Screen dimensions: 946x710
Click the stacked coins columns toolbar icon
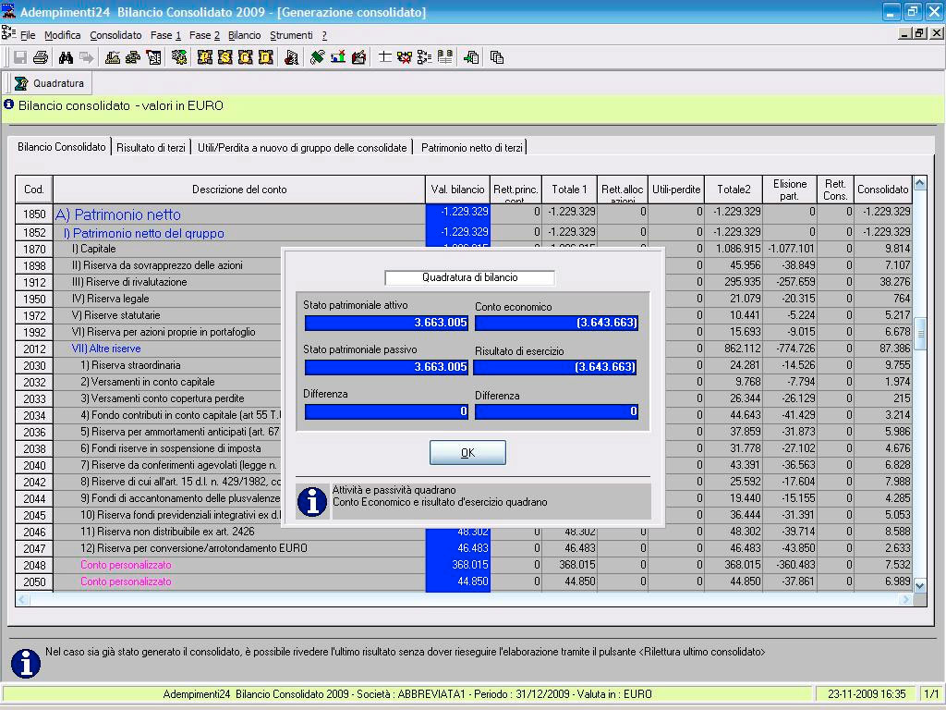(x=444, y=57)
